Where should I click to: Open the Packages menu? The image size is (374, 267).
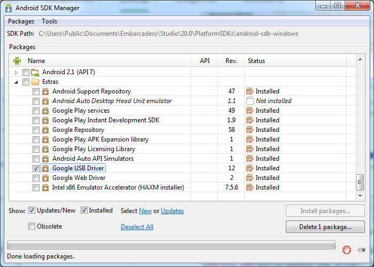point(21,21)
